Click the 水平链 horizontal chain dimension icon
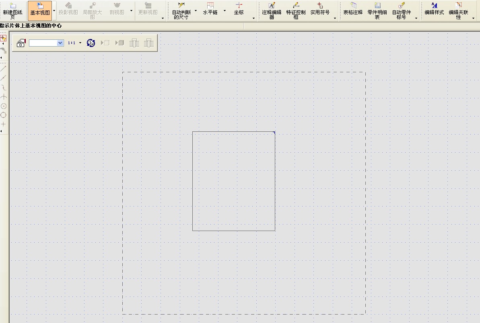 (x=210, y=10)
